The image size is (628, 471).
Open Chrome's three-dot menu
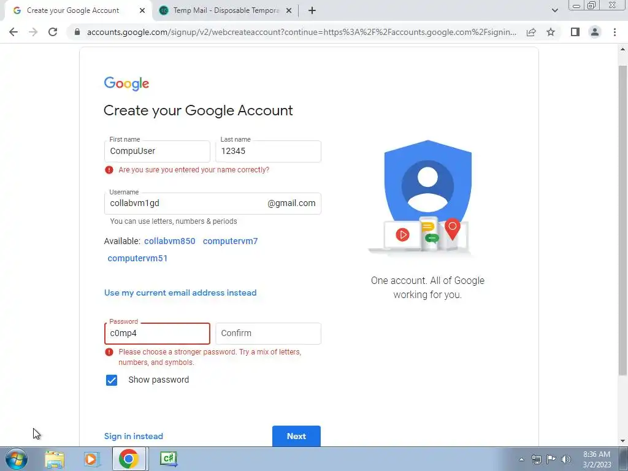pos(615,32)
